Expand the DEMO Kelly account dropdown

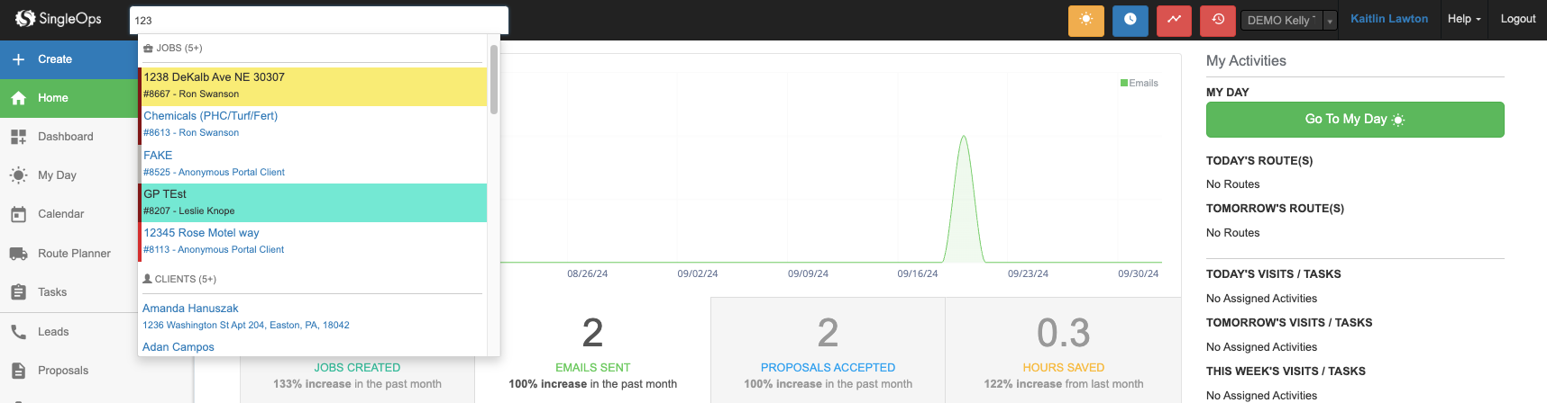1330,21
